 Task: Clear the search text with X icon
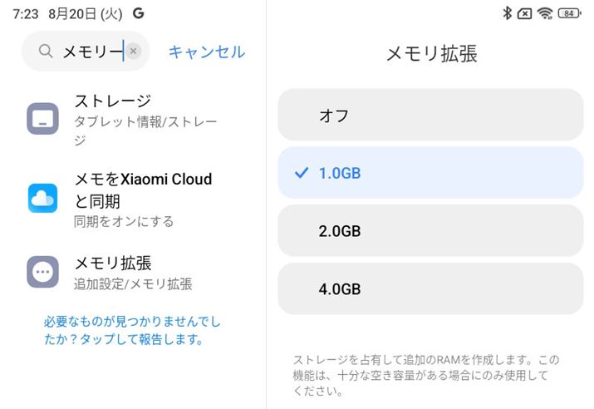coord(133,52)
